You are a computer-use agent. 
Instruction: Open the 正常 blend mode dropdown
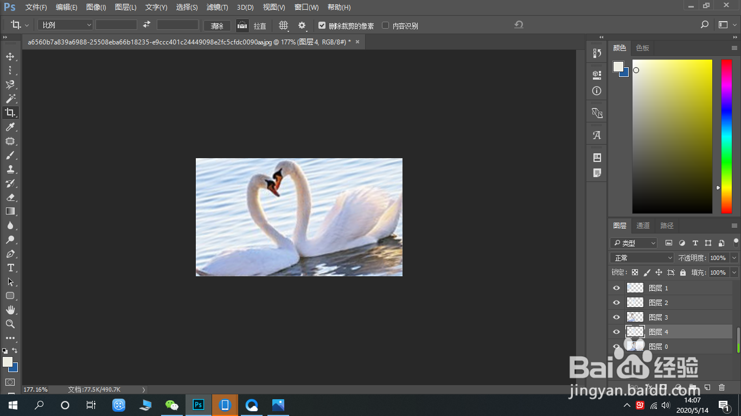tap(642, 258)
